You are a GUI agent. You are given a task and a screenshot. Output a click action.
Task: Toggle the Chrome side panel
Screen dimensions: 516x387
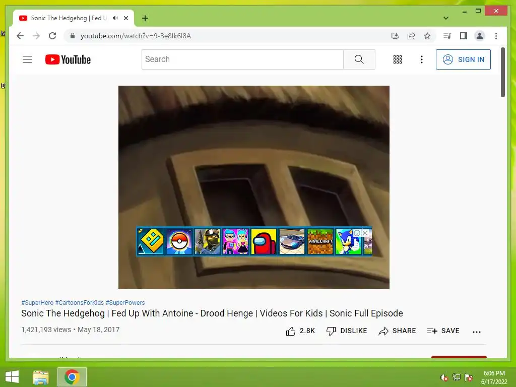pyautogui.click(x=464, y=36)
